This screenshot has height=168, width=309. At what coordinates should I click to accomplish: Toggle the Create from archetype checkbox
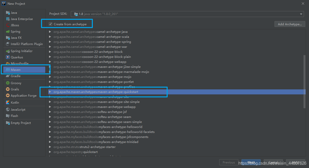tap(51, 24)
